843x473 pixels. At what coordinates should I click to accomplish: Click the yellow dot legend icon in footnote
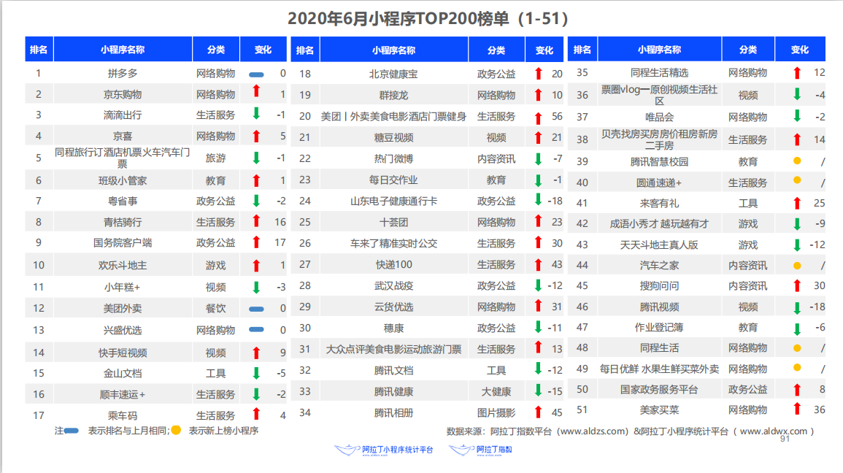coord(176,431)
